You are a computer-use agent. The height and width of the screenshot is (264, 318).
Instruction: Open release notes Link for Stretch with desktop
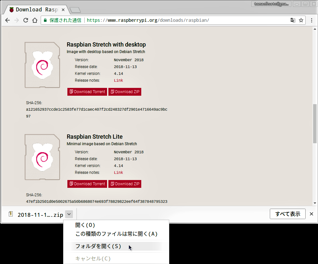pyautogui.click(x=118, y=80)
